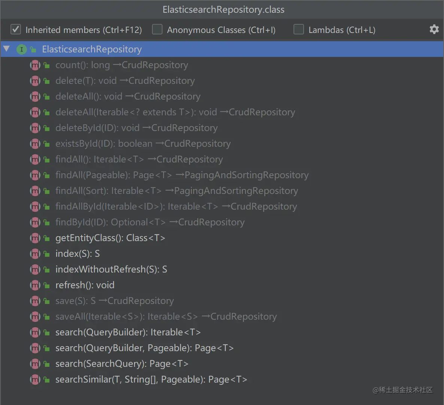Enable the Anonymous Classes checkbox
Screen dimensions: 444x405
click(157, 29)
